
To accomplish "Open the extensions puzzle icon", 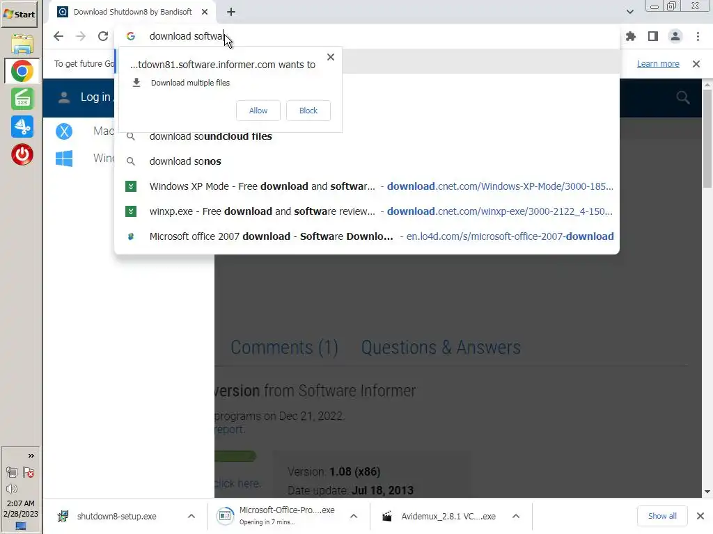I will pos(631,36).
